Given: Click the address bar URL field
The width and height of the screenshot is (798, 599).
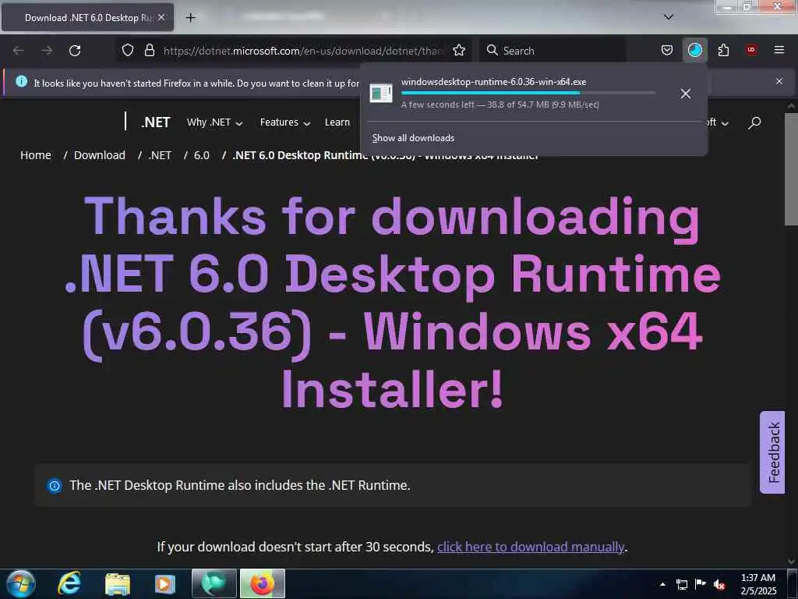Looking at the screenshot, I should pos(303,51).
